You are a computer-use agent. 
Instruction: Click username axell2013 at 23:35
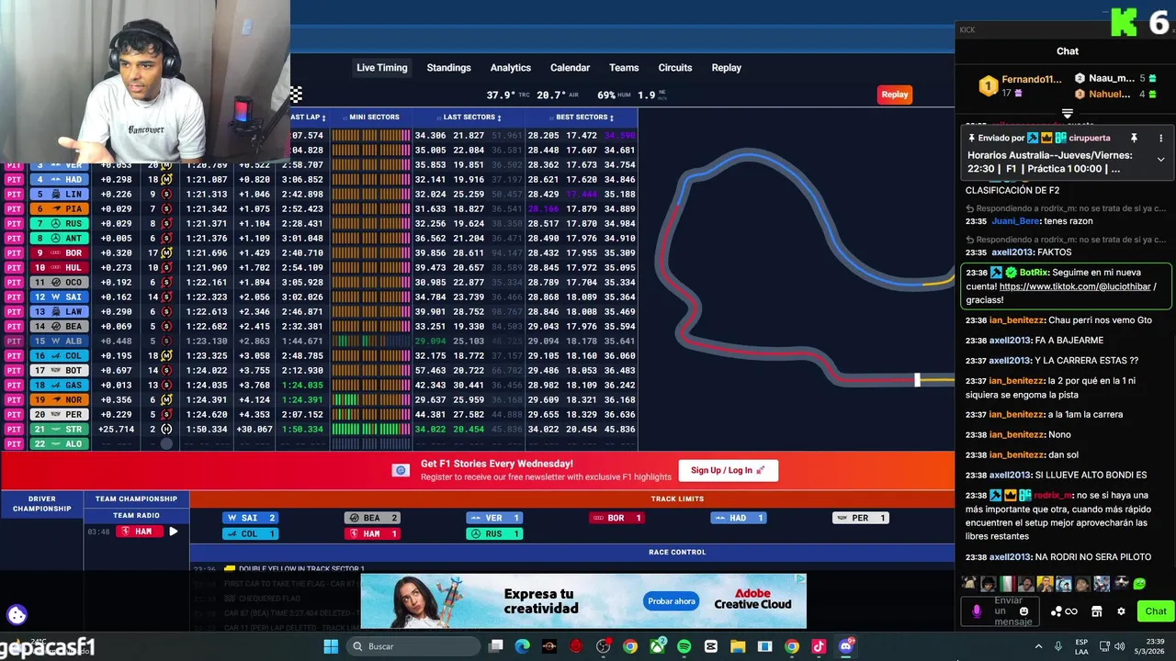point(1010,252)
